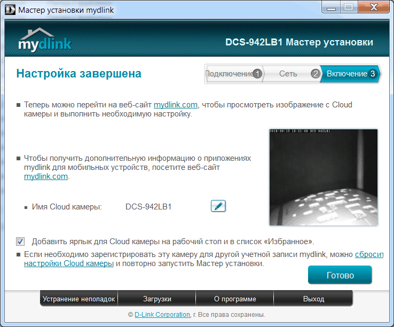394x327 pixels.
Task: Click the camera name value DCS-942LB1
Action: tap(148, 207)
